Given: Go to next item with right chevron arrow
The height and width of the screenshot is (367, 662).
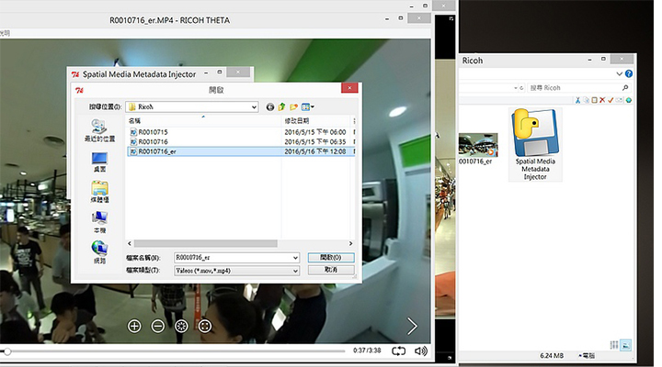Looking at the screenshot, I should (x=412, y=326).
